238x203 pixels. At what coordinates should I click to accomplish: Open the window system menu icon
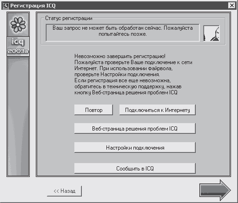pos(6,6)
